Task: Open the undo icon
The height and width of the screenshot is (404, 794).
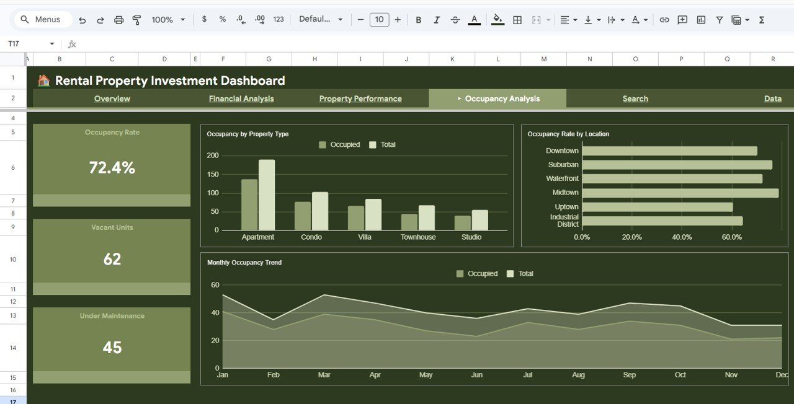Action: pos(82,19)
